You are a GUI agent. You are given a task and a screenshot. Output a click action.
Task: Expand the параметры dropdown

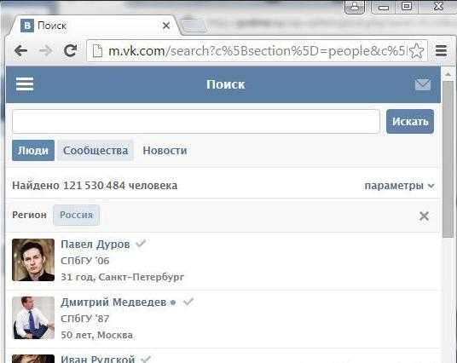[x=399, y=186]
